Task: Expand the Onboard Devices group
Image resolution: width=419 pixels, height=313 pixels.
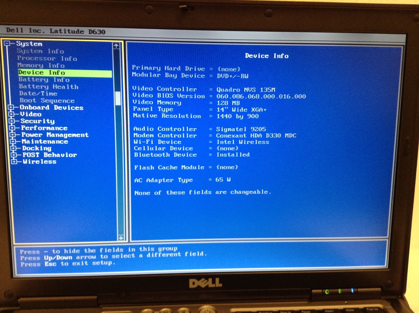Action: pos(11,107)
